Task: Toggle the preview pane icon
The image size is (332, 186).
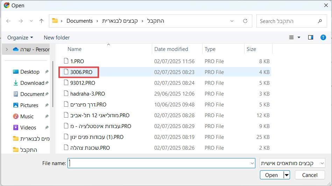Action: 310,37
